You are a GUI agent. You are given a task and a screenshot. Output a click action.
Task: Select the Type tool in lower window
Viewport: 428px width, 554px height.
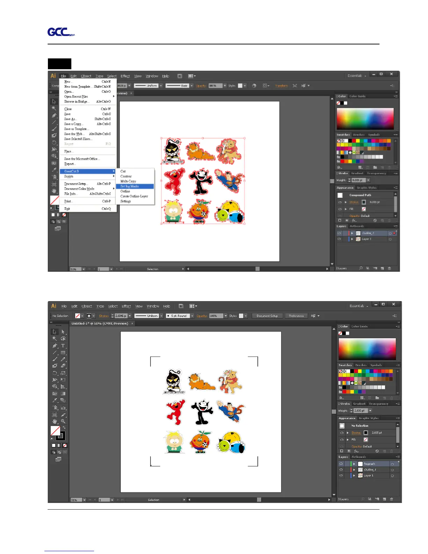63,346
